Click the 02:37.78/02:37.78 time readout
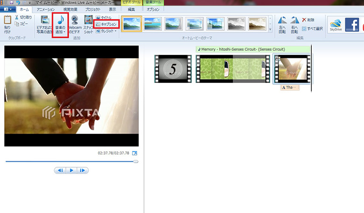Viewport: 364px width, 213px height. point(113,153)
